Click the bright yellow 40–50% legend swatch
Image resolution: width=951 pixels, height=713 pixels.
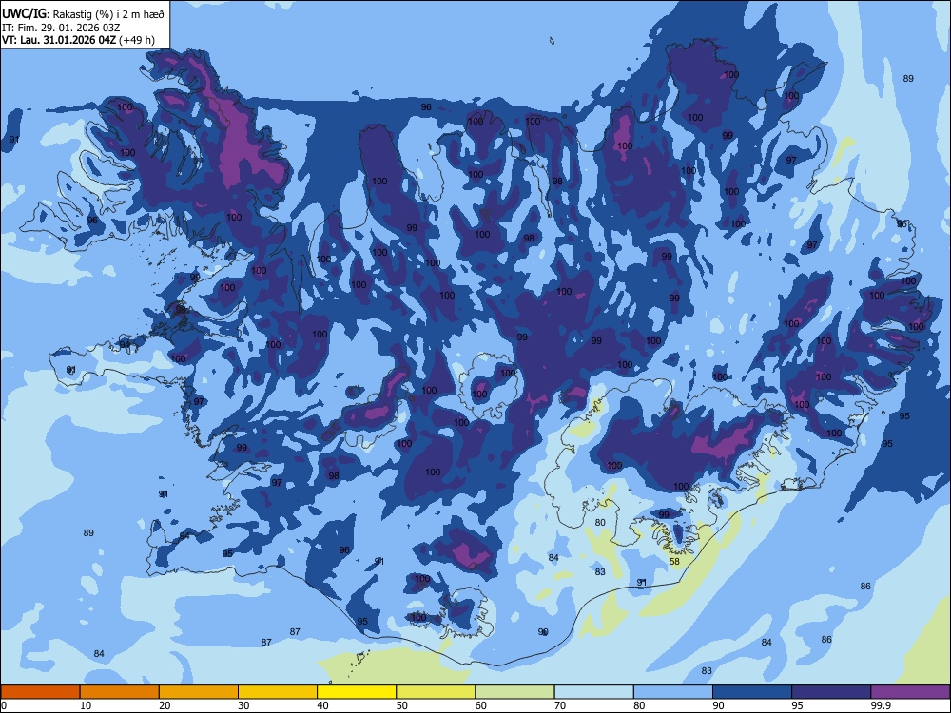(x=357, y=692)
